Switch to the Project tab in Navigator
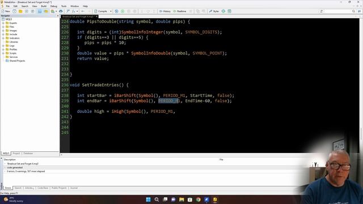363x204 pixels. pyautogui.click(x=16, y=154)
